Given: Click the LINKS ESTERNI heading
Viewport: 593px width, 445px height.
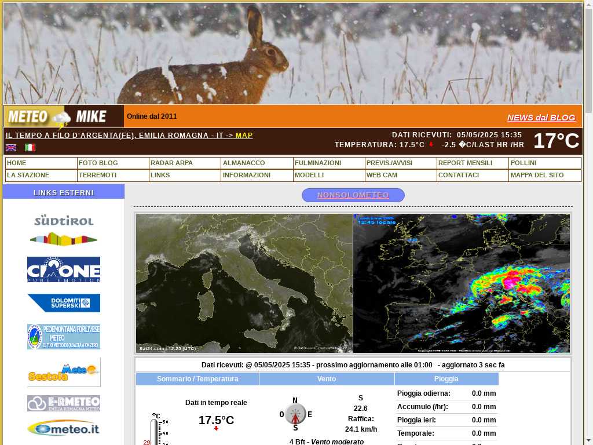Looking at the screenshot, I should click(64, 192).
